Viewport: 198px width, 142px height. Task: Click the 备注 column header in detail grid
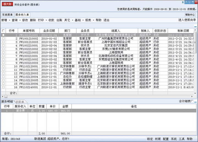(134, 107)
